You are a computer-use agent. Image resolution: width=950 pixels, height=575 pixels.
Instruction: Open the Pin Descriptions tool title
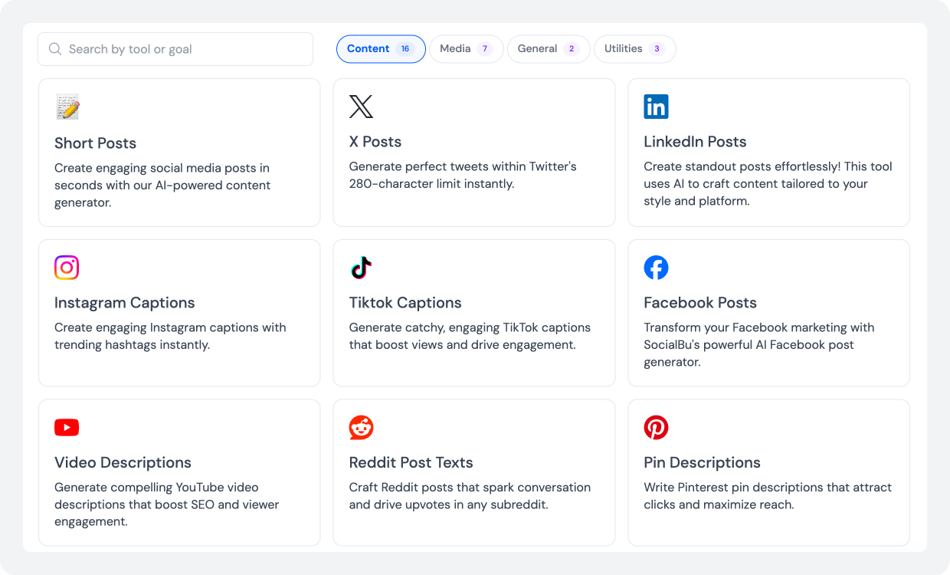click(x=702, y=463)
